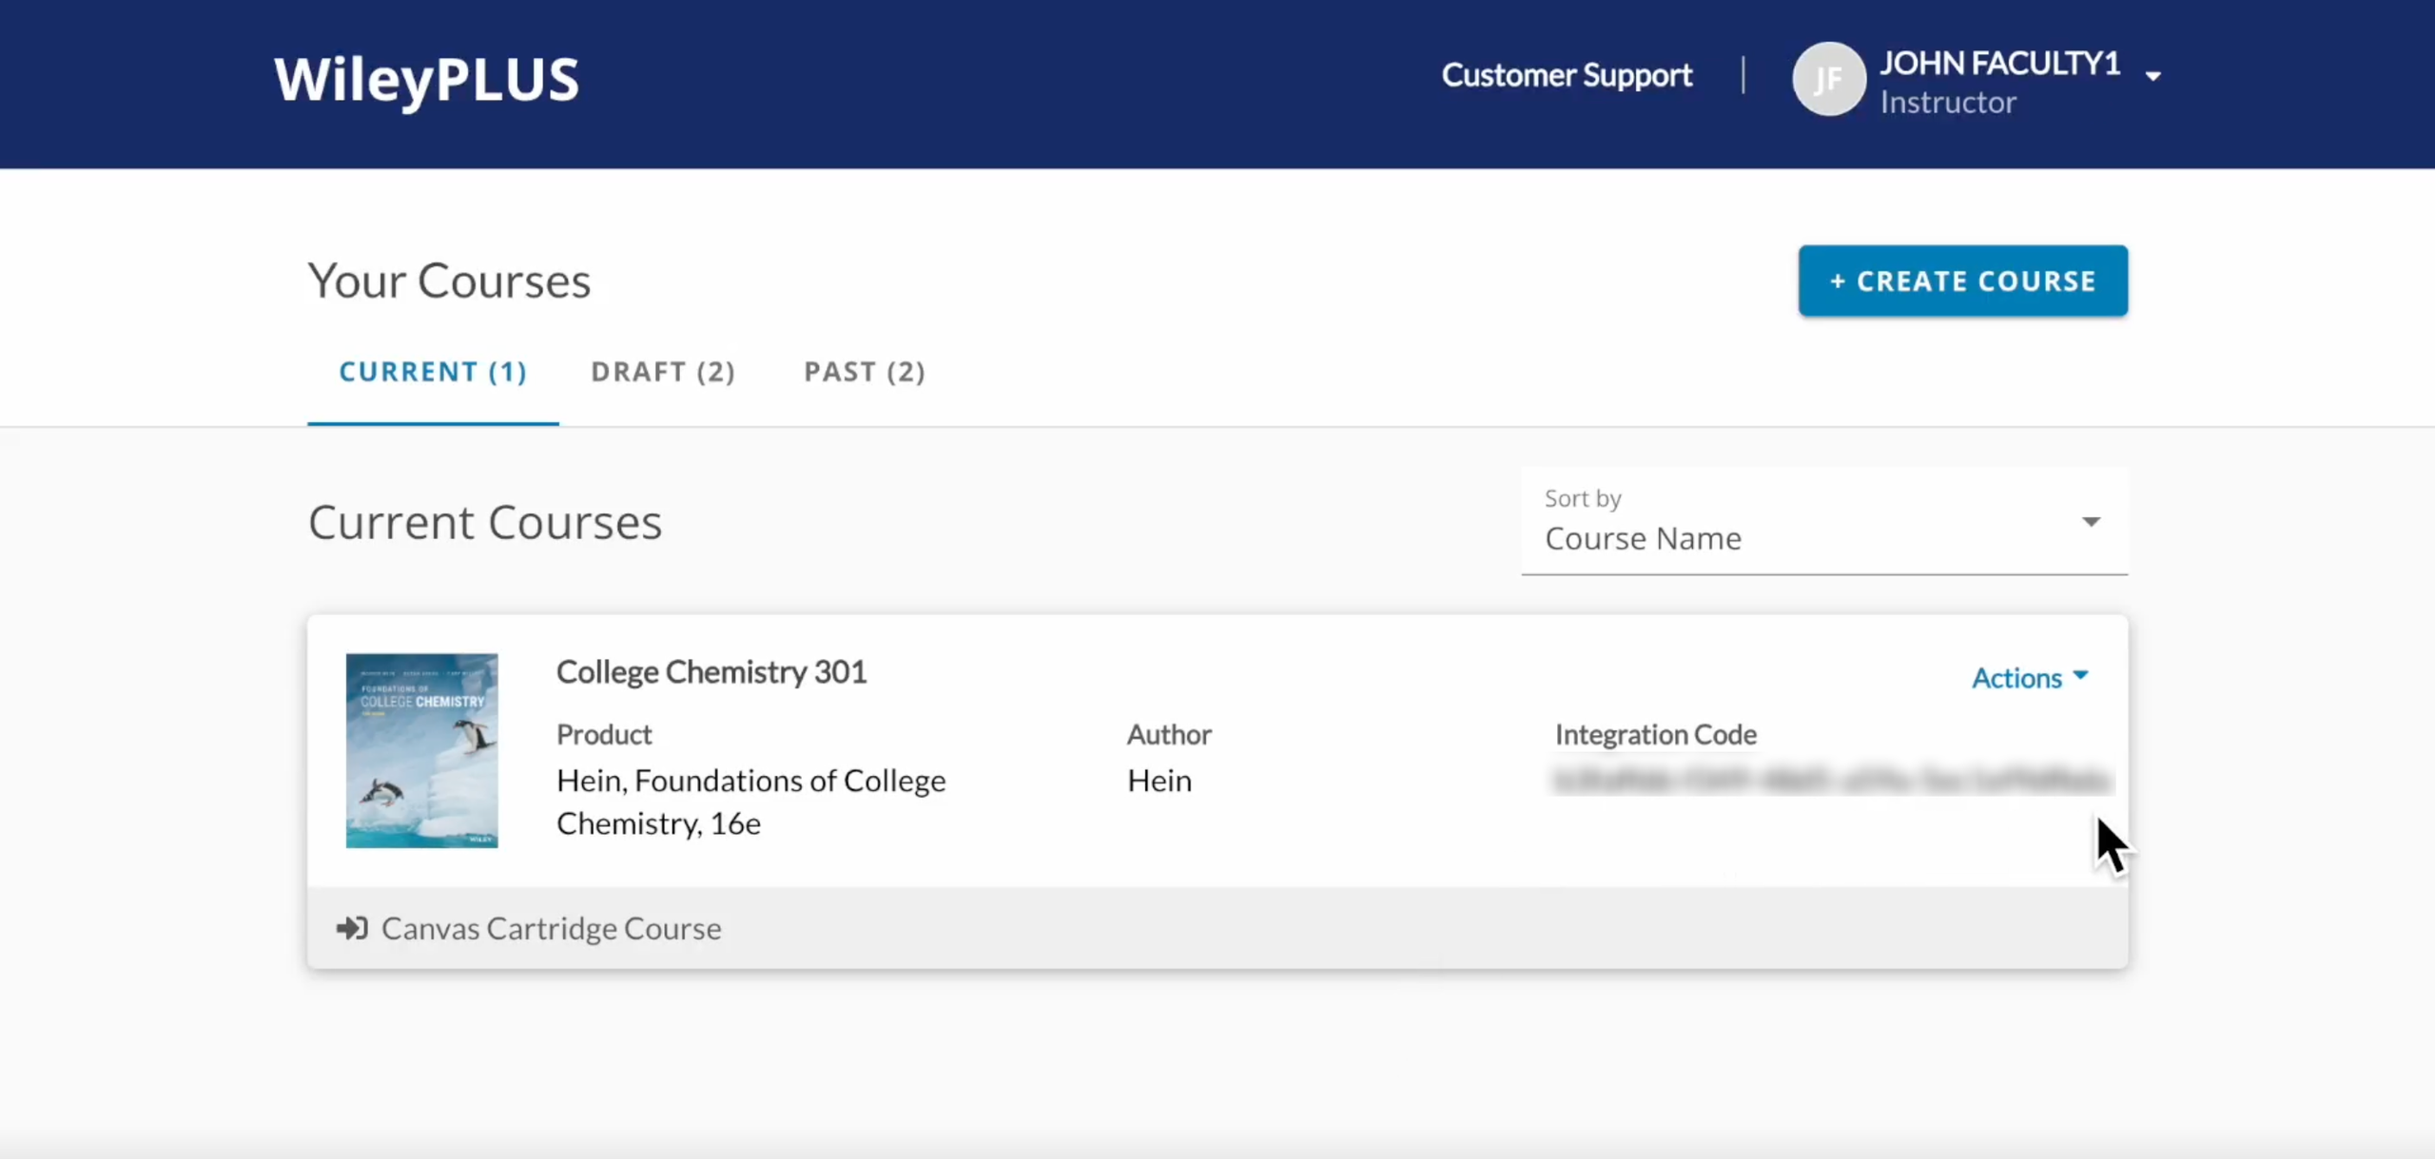Switch to the Draft (2) tab
The image size is (2435, 1159).
pos(663,372)
